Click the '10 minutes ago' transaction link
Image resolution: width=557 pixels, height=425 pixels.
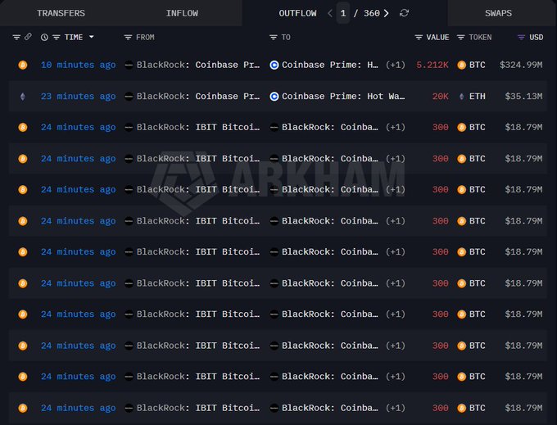click(78, 65)
